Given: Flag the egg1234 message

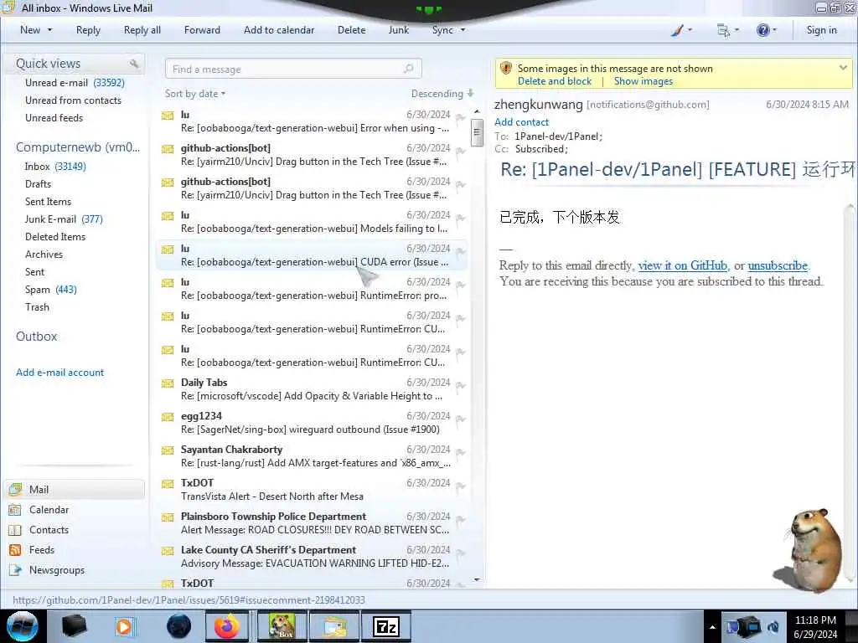Looking at the screenshot, I should point(460,419).
